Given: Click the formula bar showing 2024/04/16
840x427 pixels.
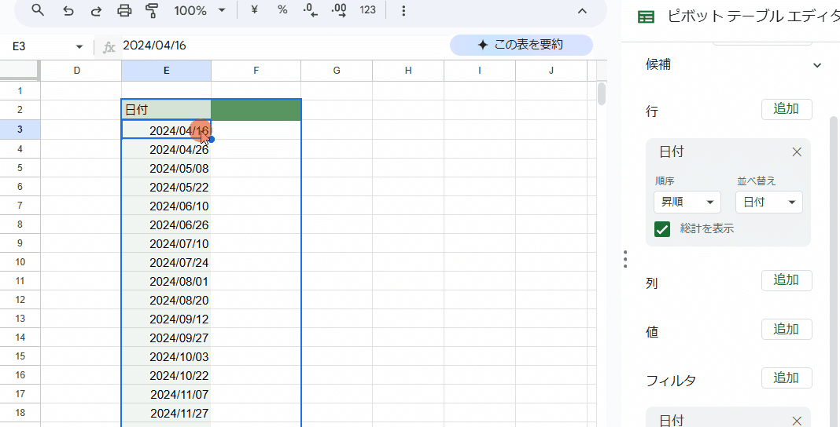Looking at the screenshot, I should coord(284,46).
